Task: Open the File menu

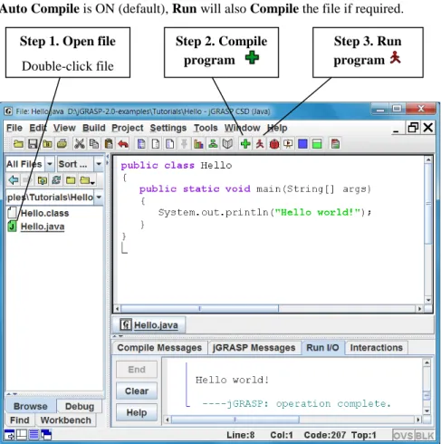Action: coord(14,128)
